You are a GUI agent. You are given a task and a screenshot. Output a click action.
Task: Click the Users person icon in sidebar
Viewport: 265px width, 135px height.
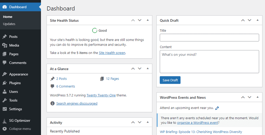5,92
